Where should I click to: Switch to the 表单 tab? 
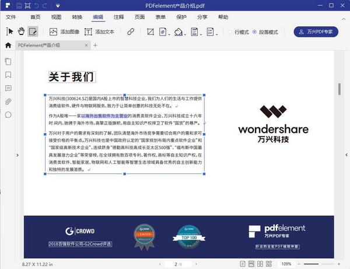click(160, 17)
